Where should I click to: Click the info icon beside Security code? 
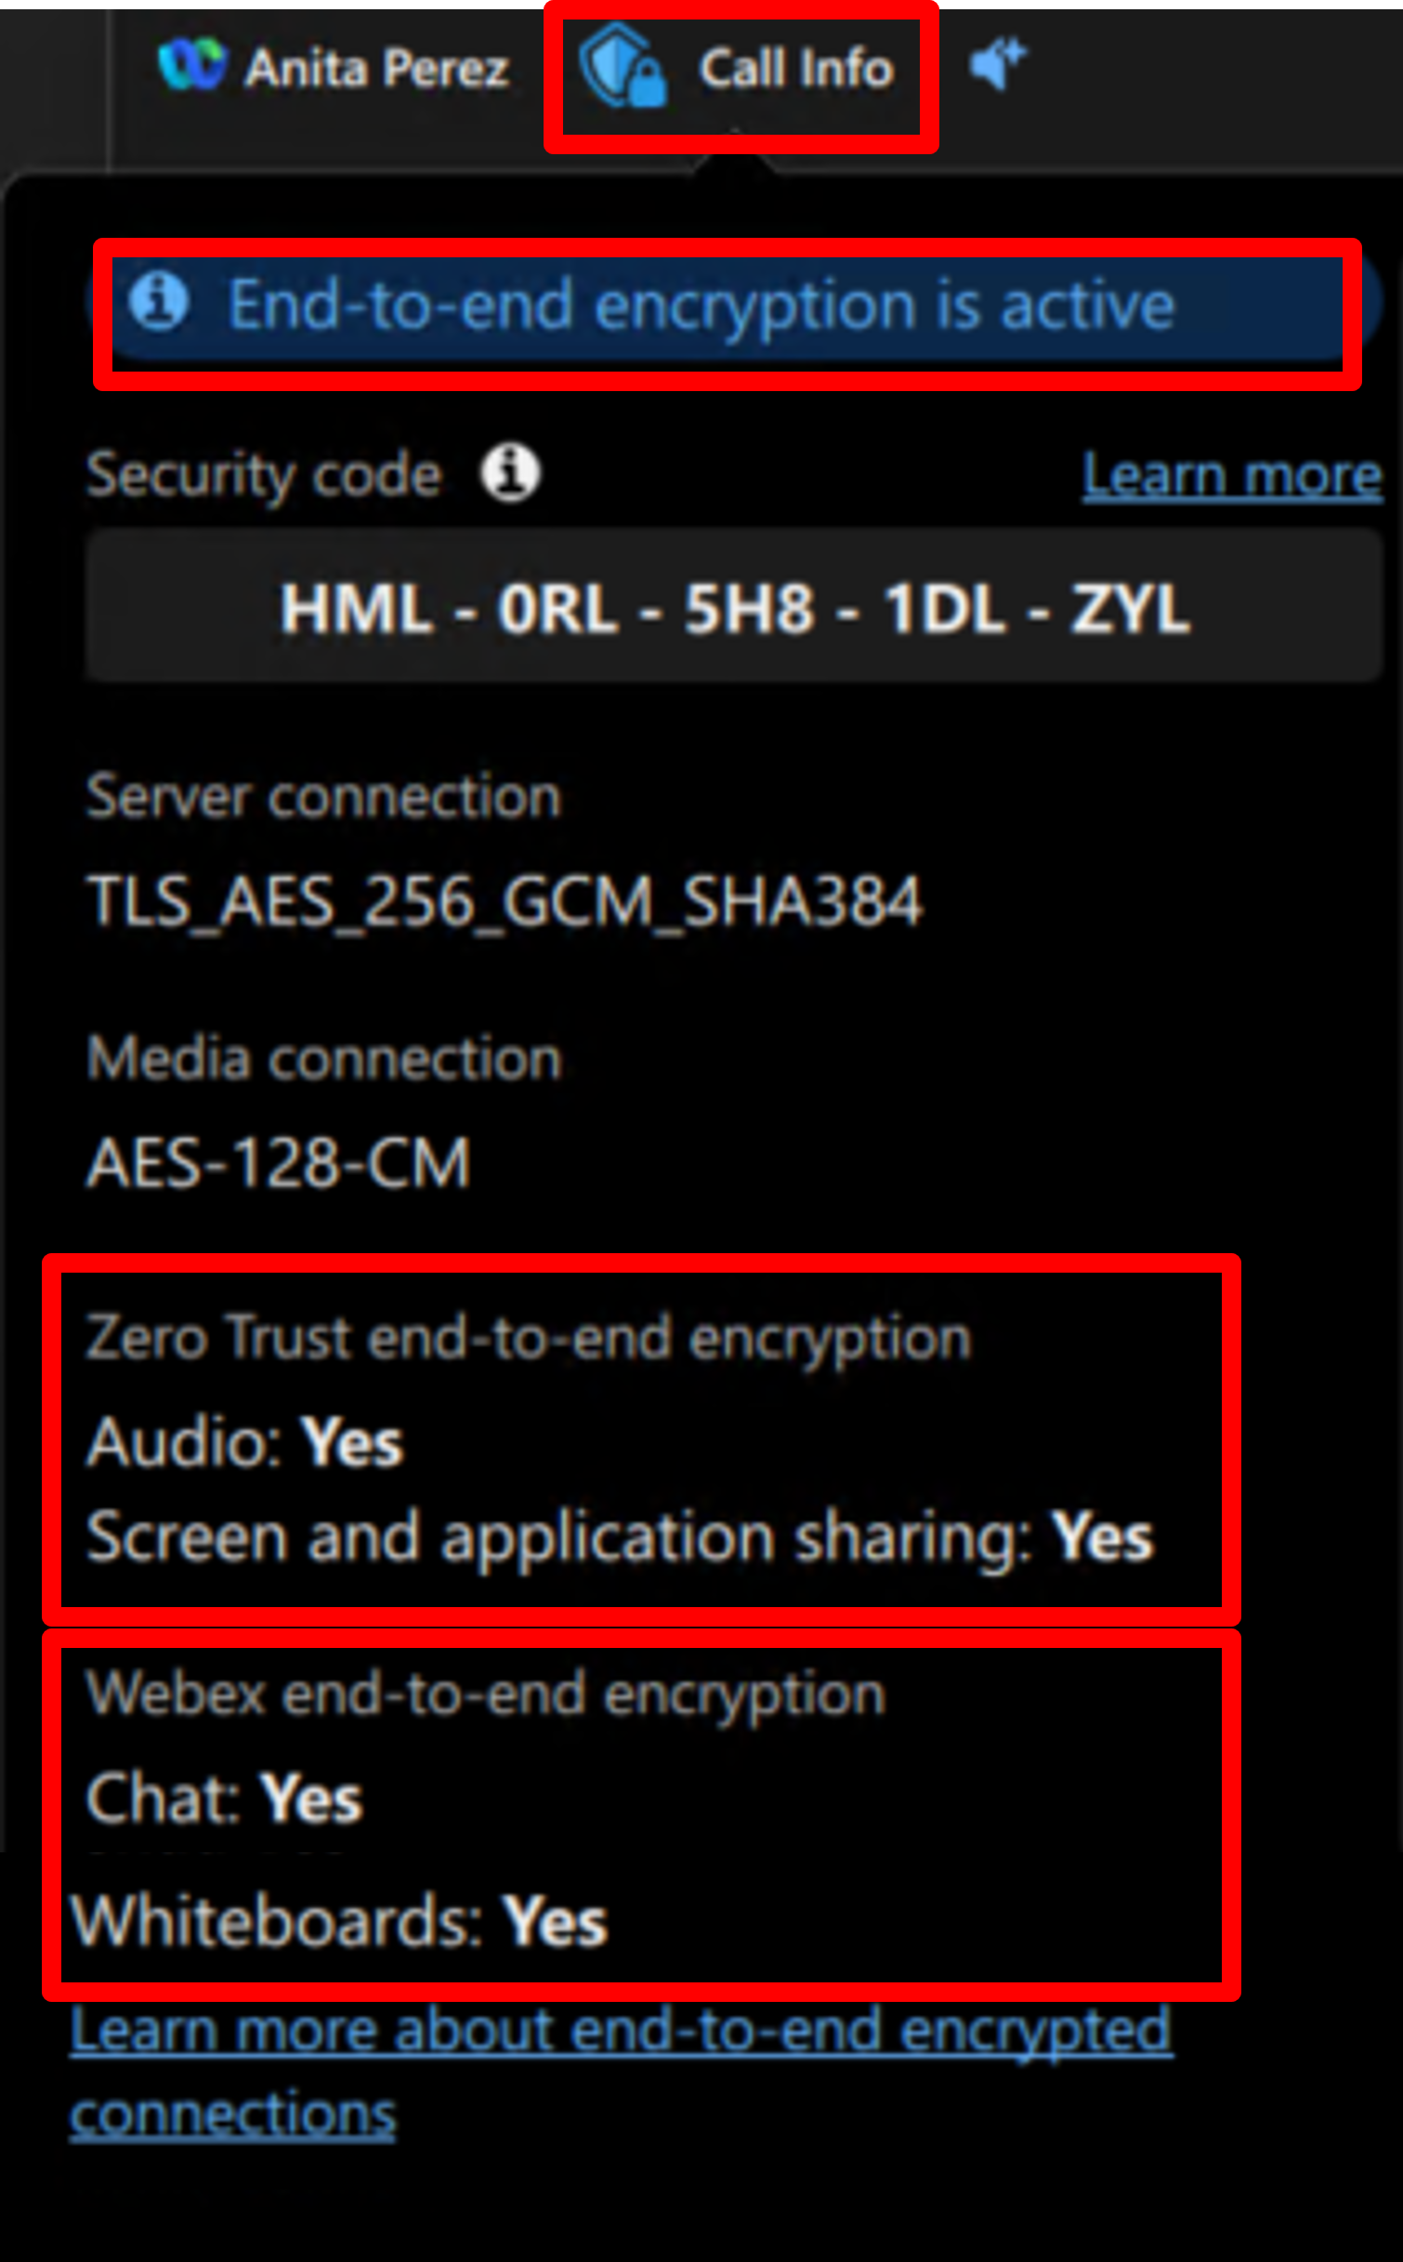point(510,474)
